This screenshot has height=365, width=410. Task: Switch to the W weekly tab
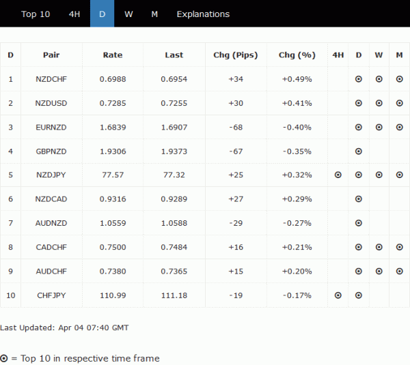[x=128, y=14]
